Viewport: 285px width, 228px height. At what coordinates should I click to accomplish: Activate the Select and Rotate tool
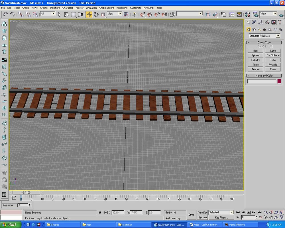click(96, 14)
